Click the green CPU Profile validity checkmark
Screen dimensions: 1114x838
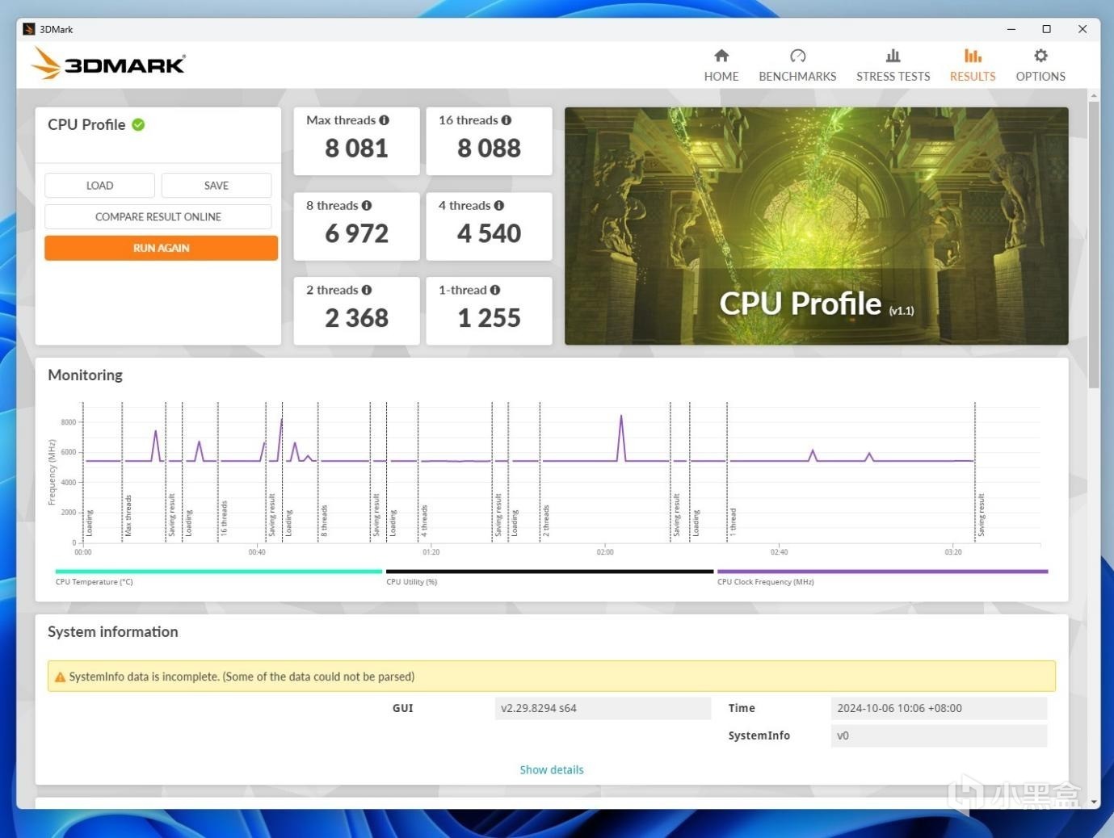tap(138, 124)
